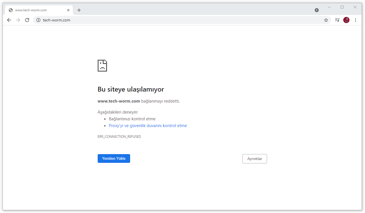Open the media controls icon in toolbar
Image resolution: width=365 pixels, height=213 pixels.
[x=337, y=20]
